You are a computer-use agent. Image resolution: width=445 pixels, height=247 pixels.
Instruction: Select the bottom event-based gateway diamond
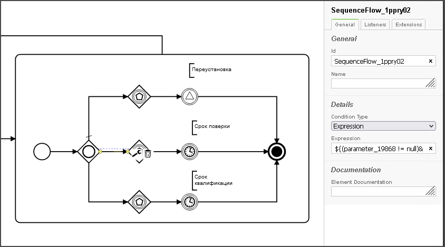click(x=139, y=202)
